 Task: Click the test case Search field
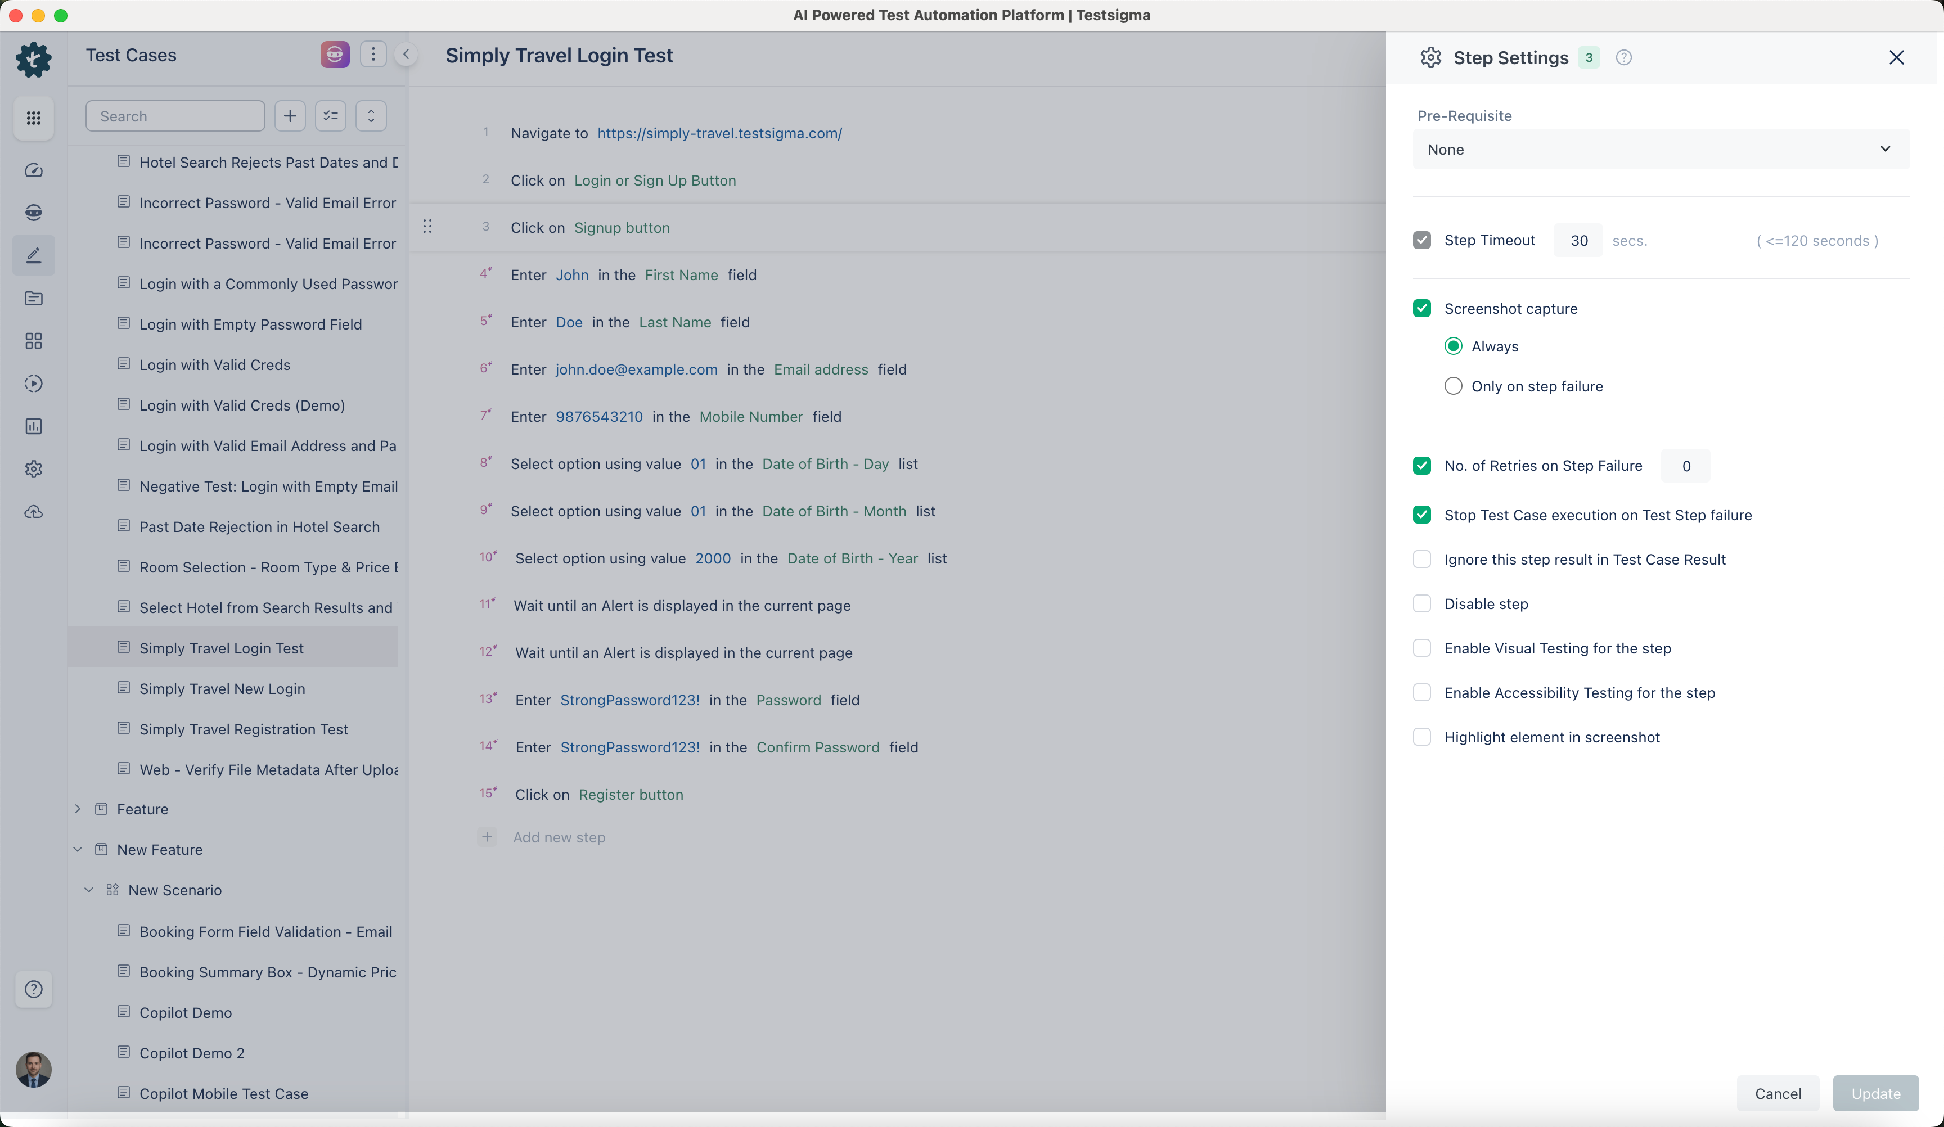tap(176, 116)
